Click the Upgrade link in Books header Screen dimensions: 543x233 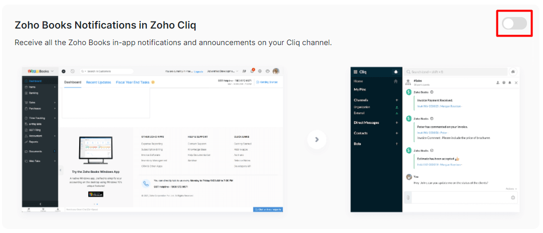pos(198,71)
